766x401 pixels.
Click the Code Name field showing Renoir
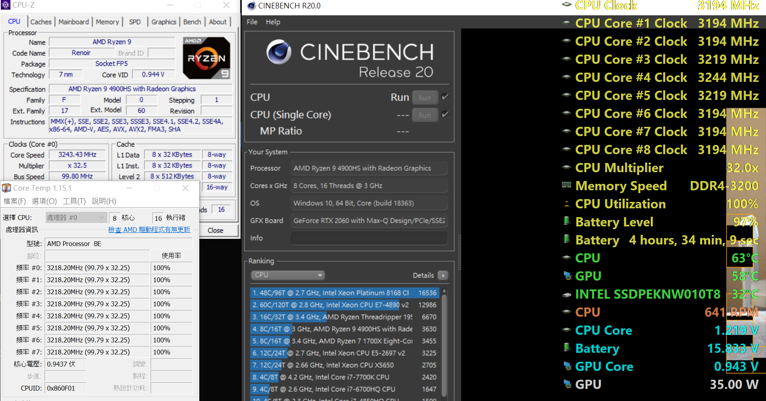81,53
